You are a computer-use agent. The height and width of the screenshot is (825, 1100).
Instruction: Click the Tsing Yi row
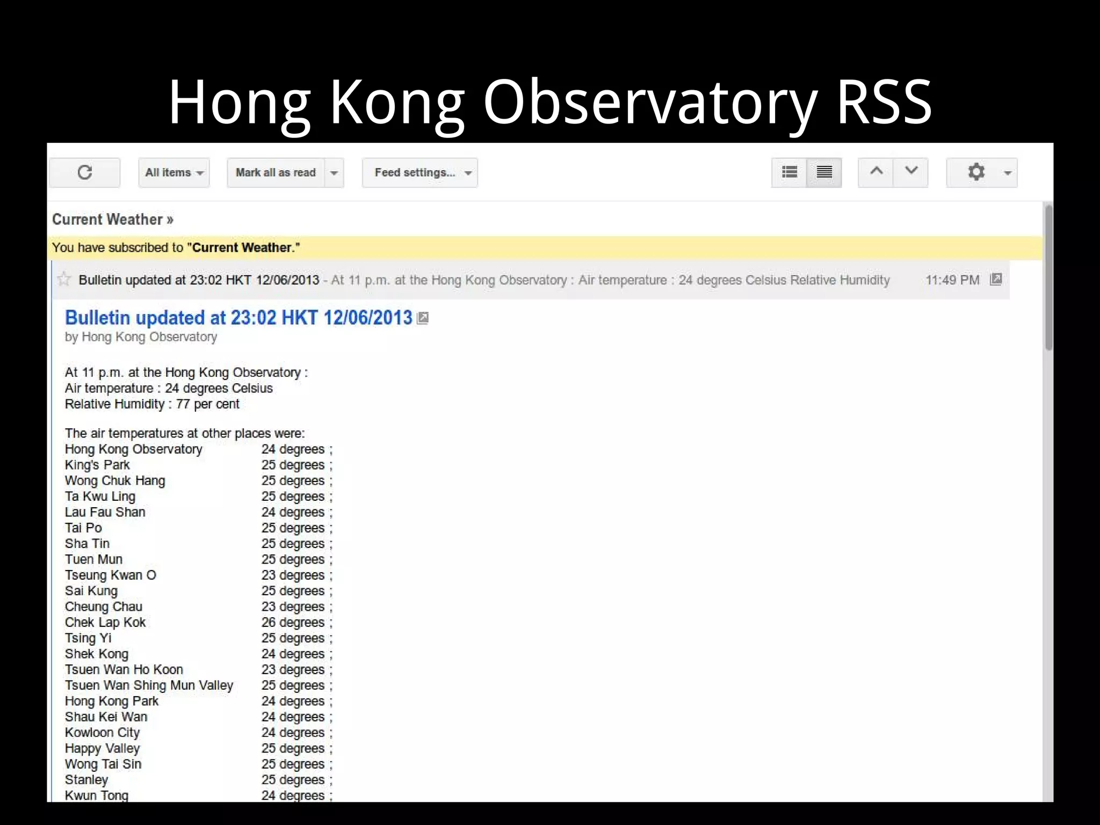pyautogui.click(x=199, y=638)
